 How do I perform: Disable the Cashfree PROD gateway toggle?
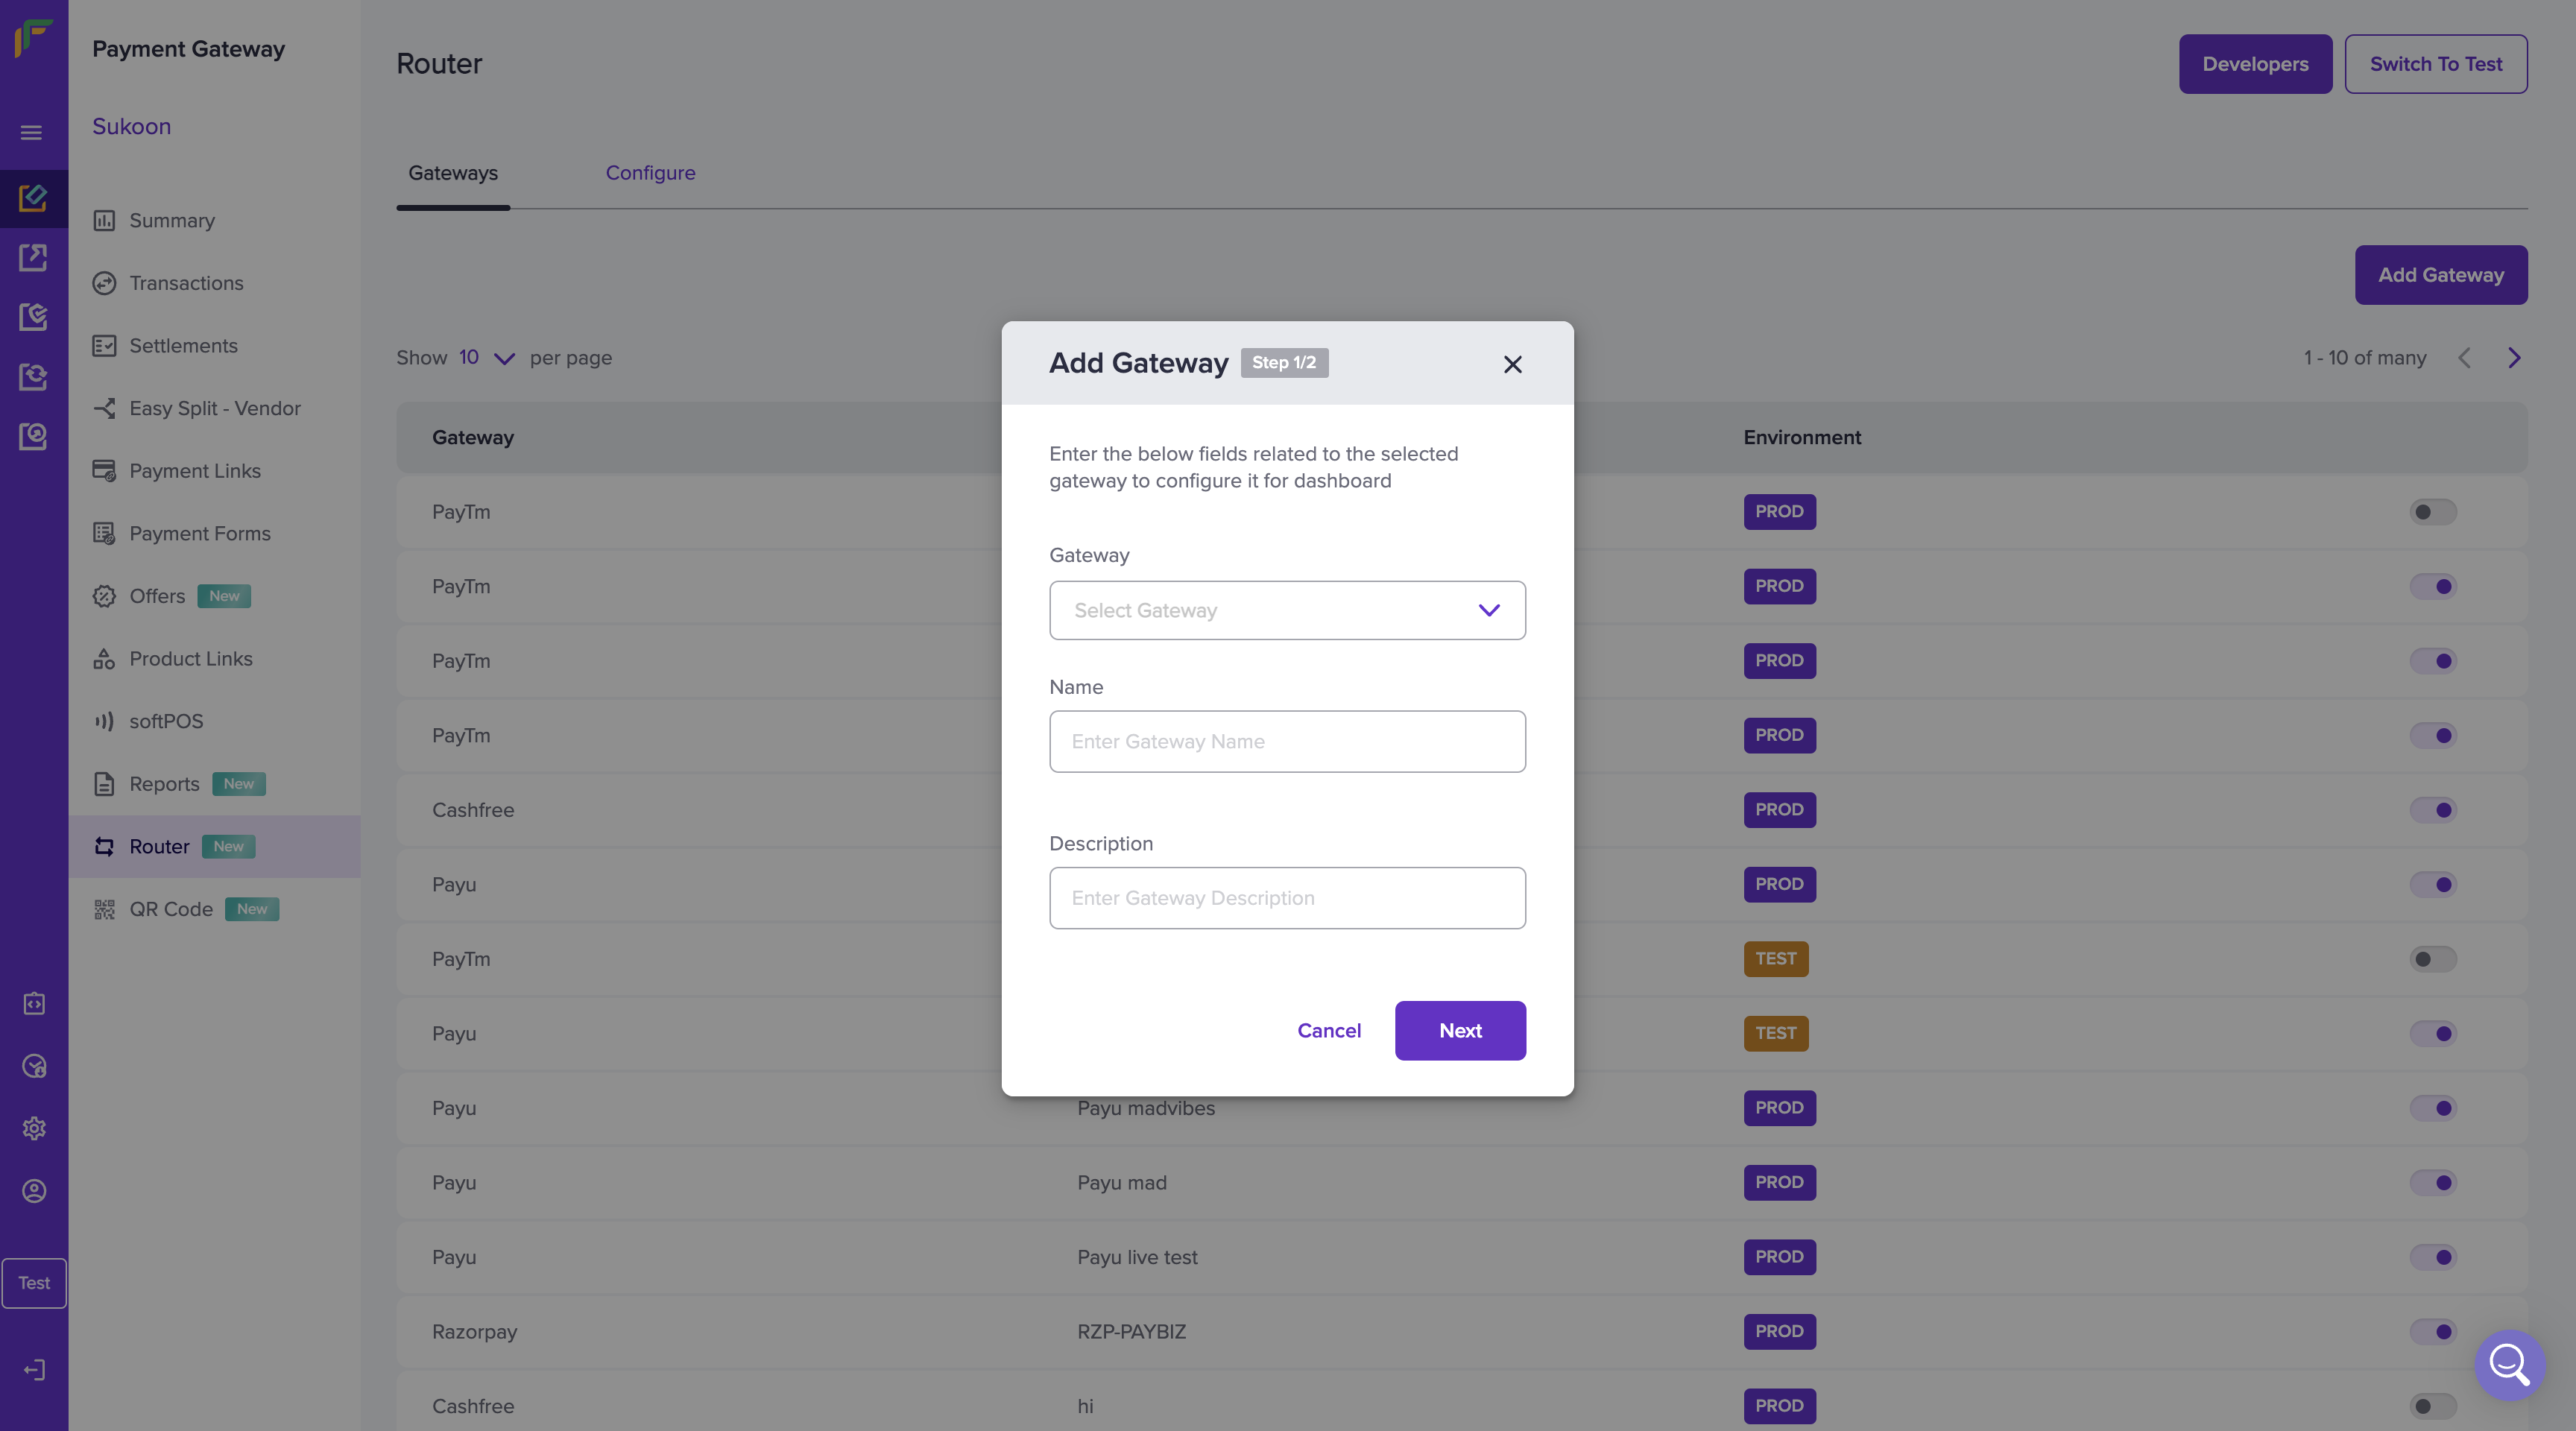tap(2432, 810)
